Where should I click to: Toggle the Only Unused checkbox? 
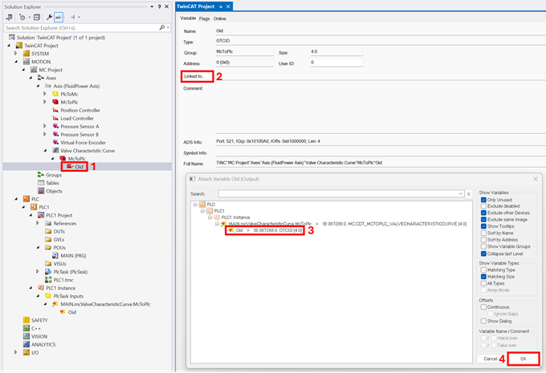click(x=483, y=200)
